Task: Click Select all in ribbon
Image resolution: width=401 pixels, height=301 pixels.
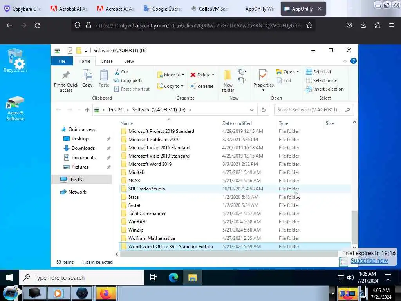Action: pos(318,72)
